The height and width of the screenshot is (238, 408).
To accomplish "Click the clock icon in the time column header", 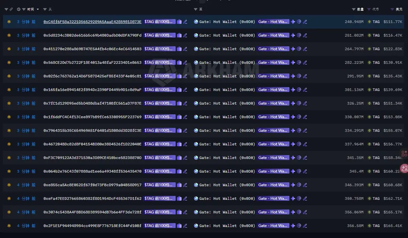I will (19, 10).
